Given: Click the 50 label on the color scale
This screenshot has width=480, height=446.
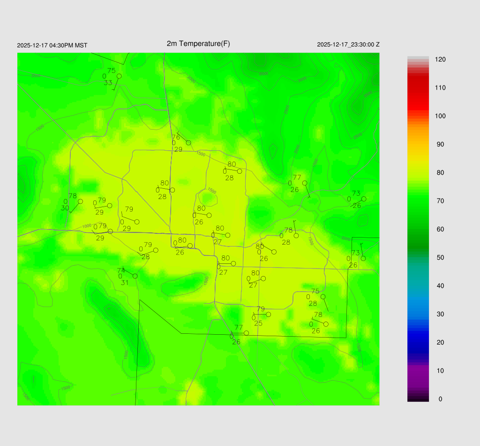Looking at the screenshot, I should [440, 258].
